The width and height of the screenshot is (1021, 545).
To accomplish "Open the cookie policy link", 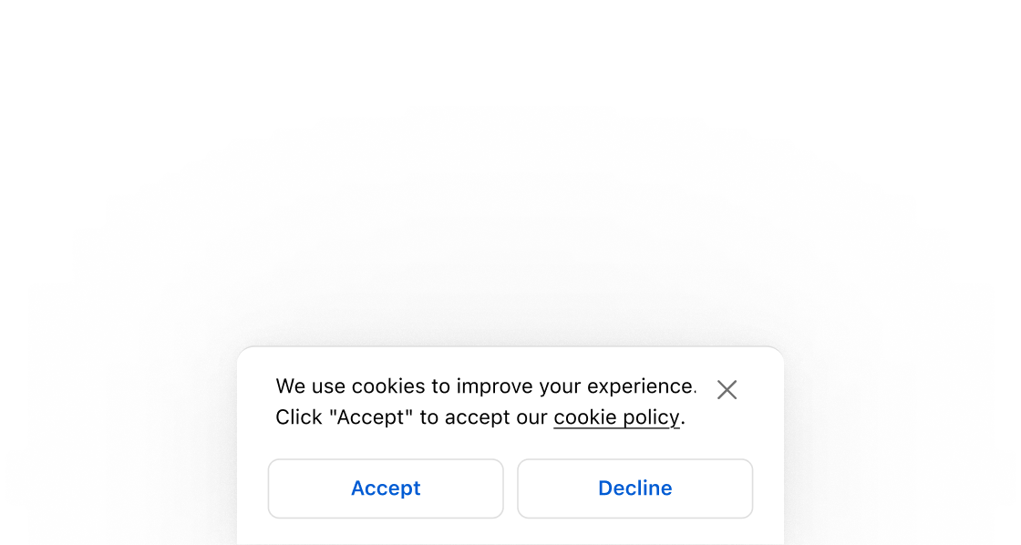I will coord(616,417).
